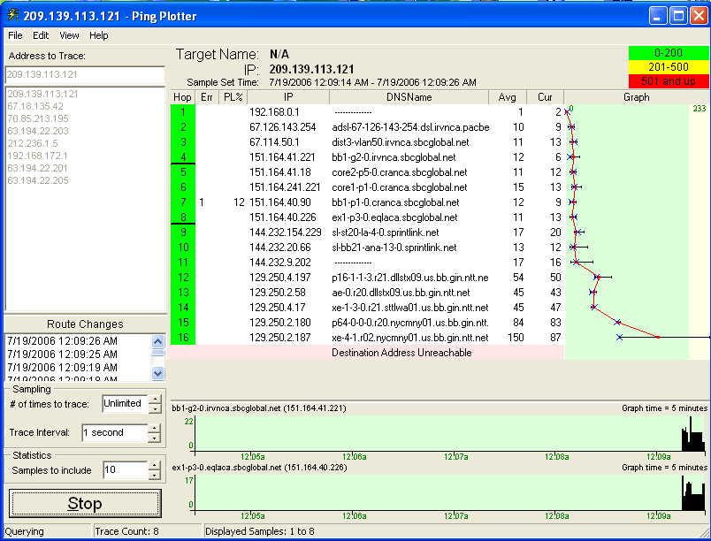Select 67.18.135.42 from address history

point(35,106)
